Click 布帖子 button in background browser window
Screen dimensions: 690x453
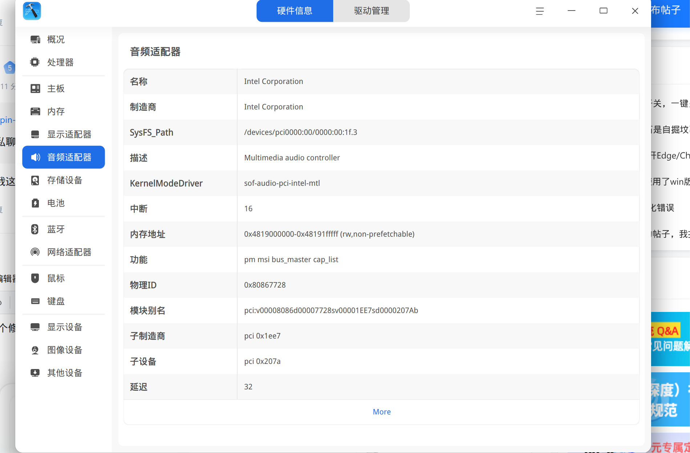(670, 14)
